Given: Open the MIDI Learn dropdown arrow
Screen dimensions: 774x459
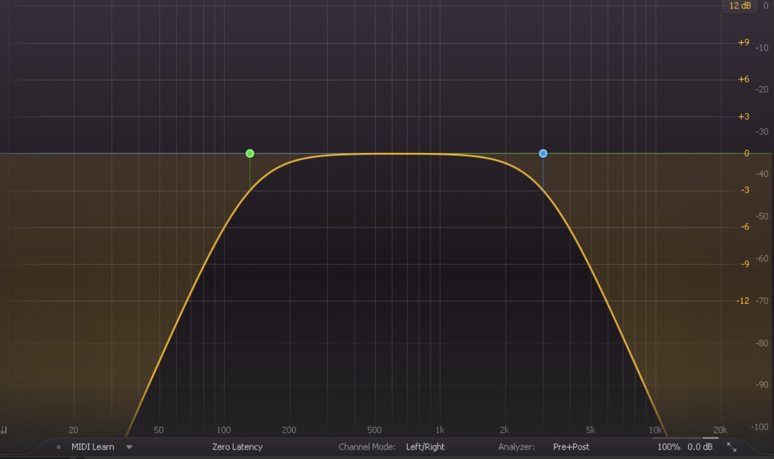Looking at the screenshot, I should (129, 447).
